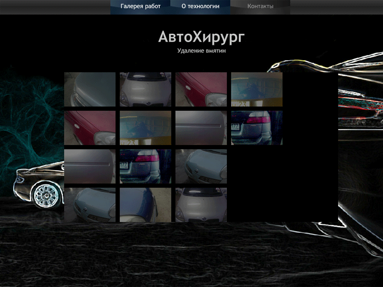383x287 pixels.
Task: Open rear window thumbnail in top row
Action: [257, 89]
